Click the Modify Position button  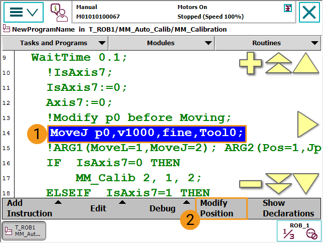(221, 208)
